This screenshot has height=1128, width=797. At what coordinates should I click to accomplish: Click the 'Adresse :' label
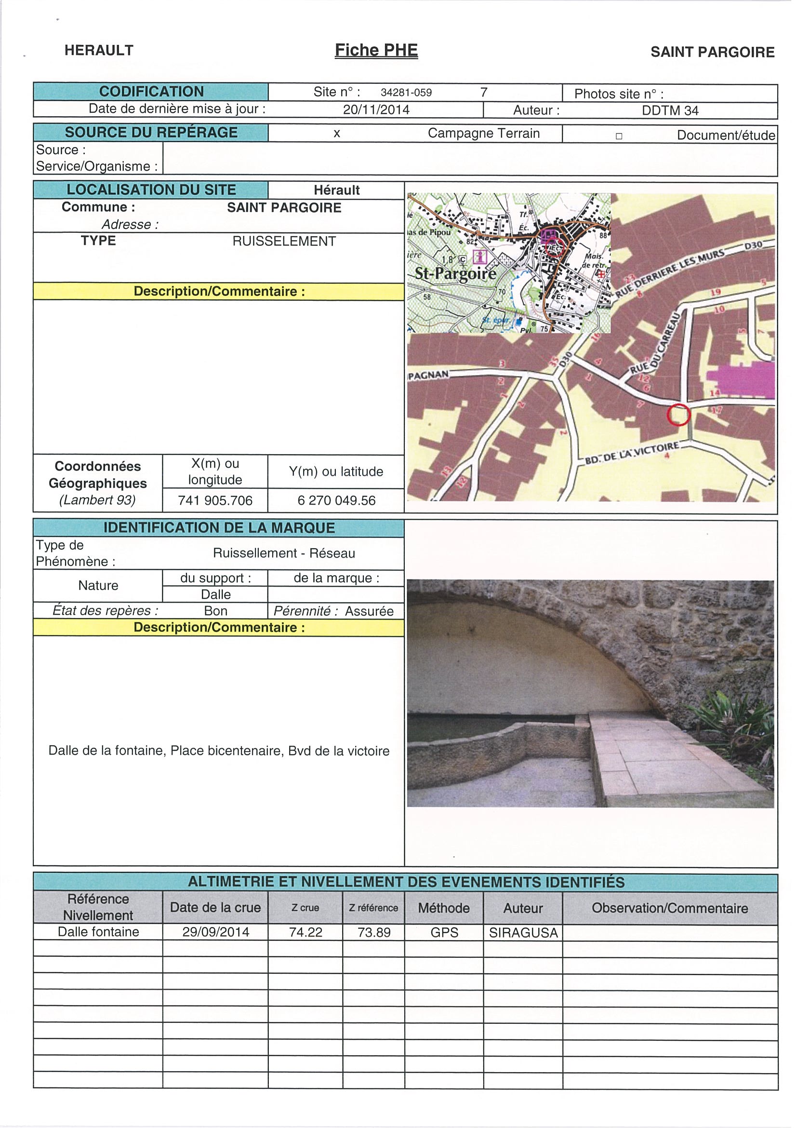tap(130, 225)
